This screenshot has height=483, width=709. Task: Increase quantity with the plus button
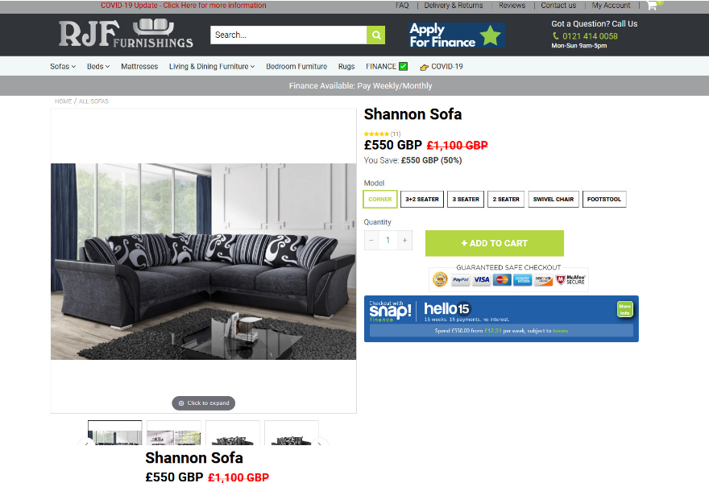[404, 241]
